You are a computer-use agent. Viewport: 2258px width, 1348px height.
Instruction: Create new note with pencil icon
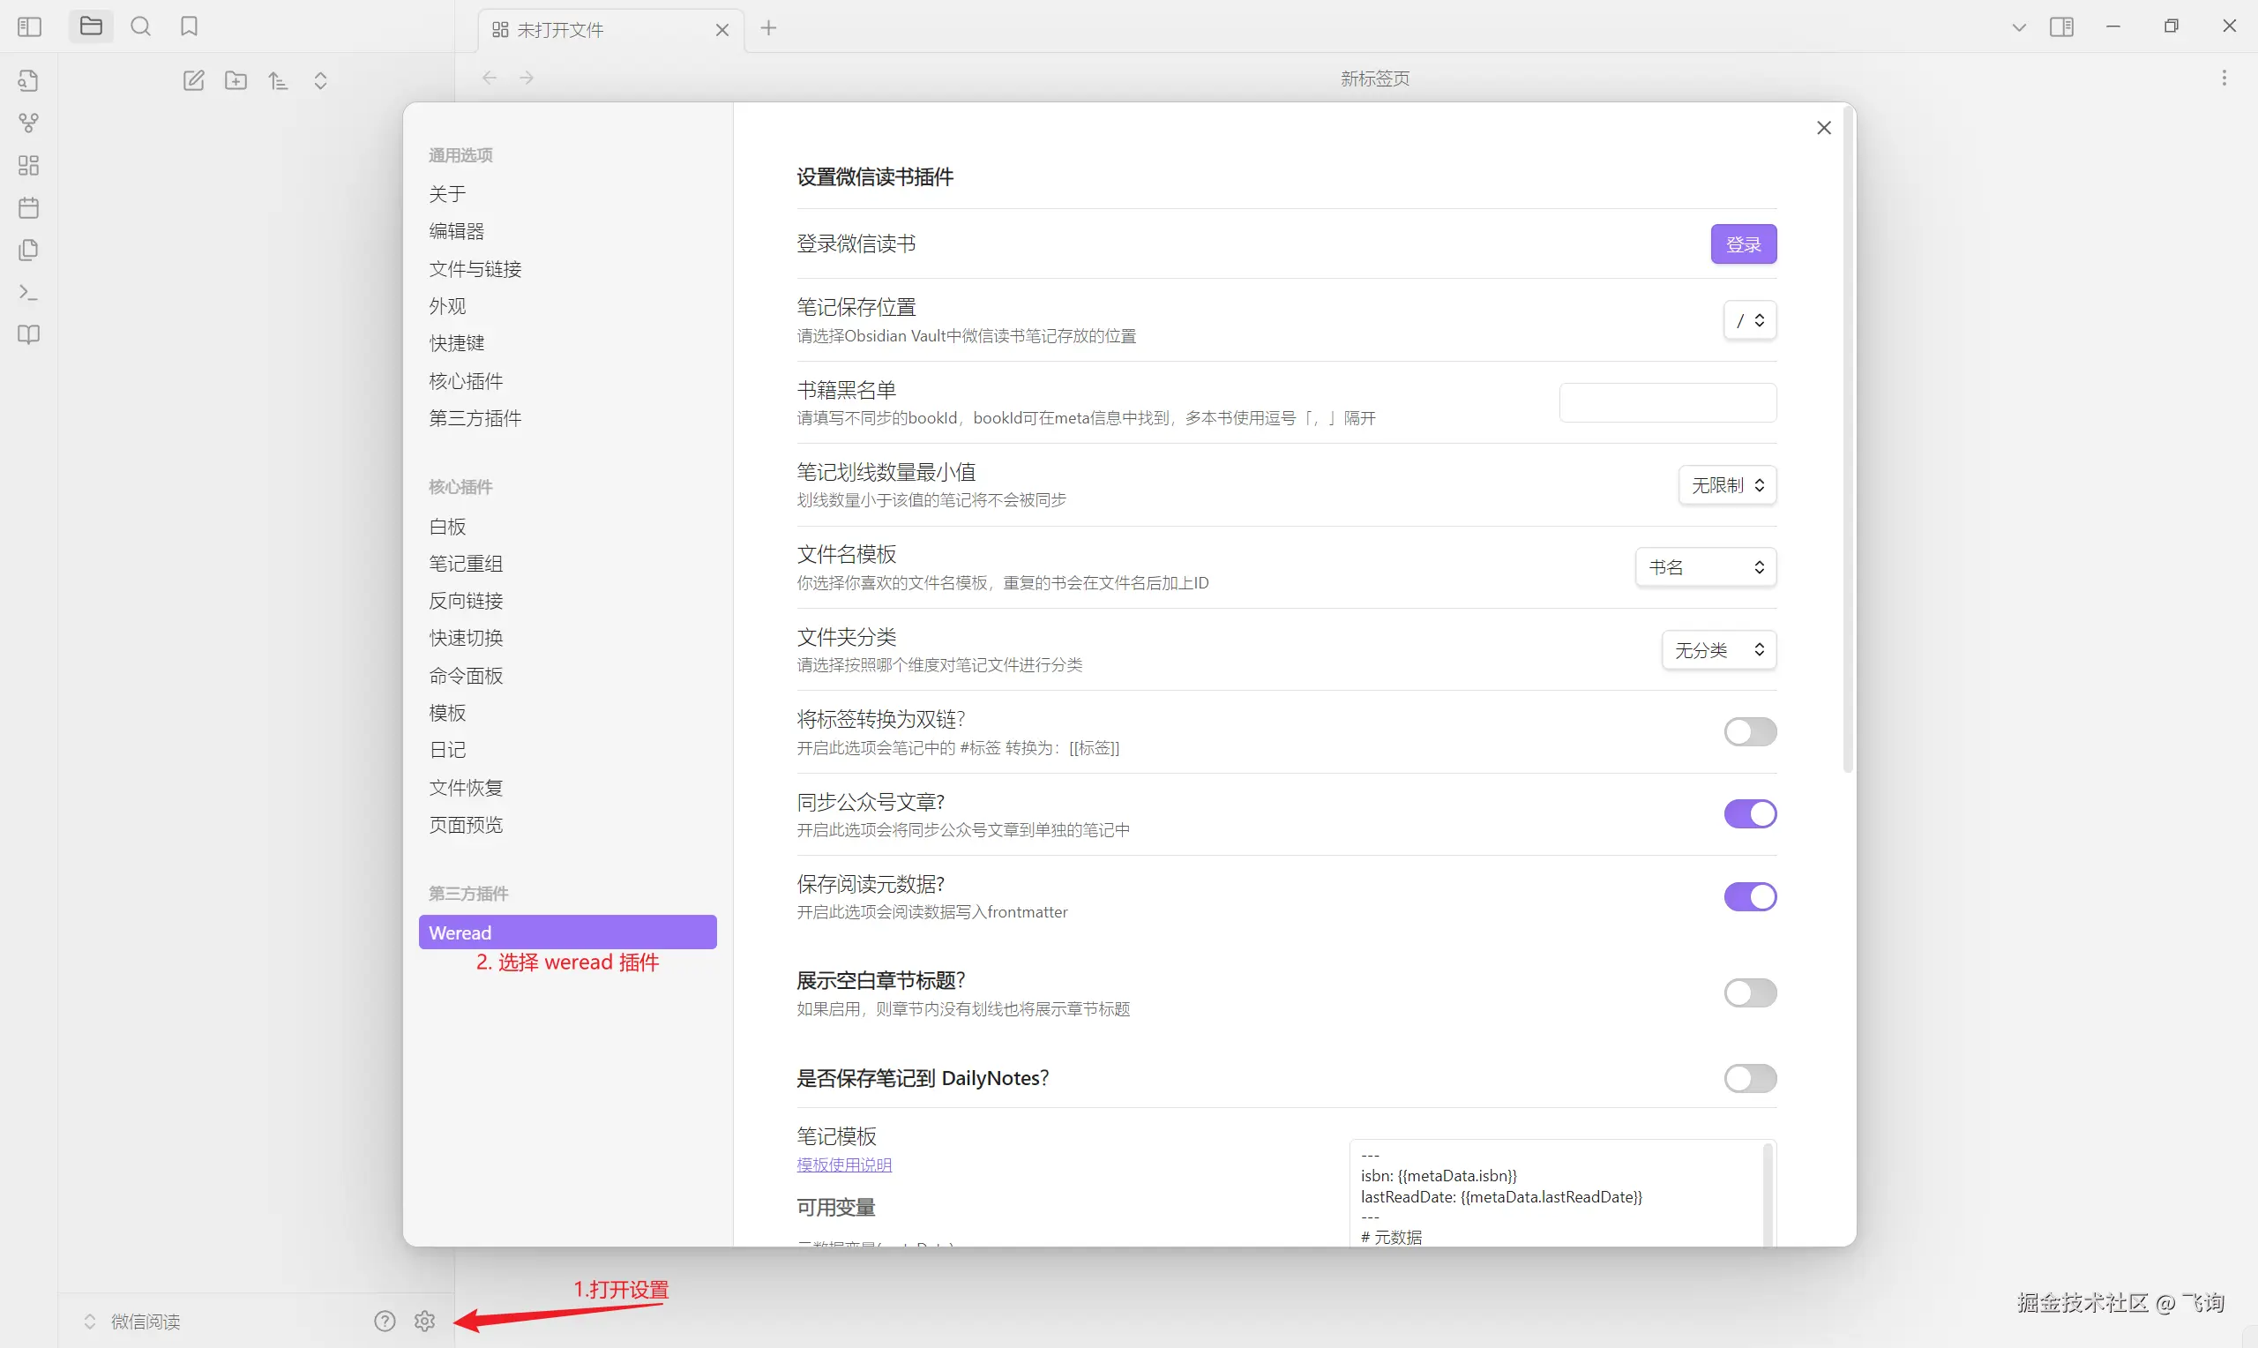point(193,81)
